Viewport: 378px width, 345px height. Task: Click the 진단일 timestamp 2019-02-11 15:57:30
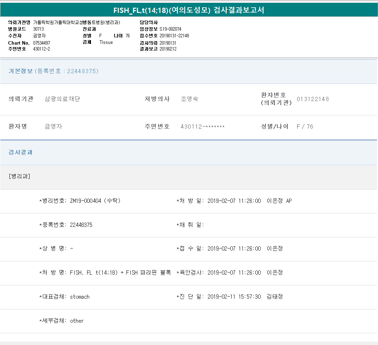234,297
